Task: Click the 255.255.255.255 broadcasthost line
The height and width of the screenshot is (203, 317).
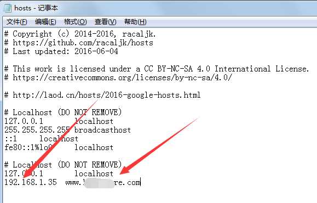Action: click(x=68, y=130)
